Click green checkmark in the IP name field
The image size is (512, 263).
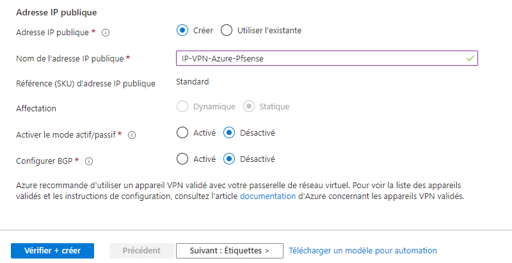470,58
